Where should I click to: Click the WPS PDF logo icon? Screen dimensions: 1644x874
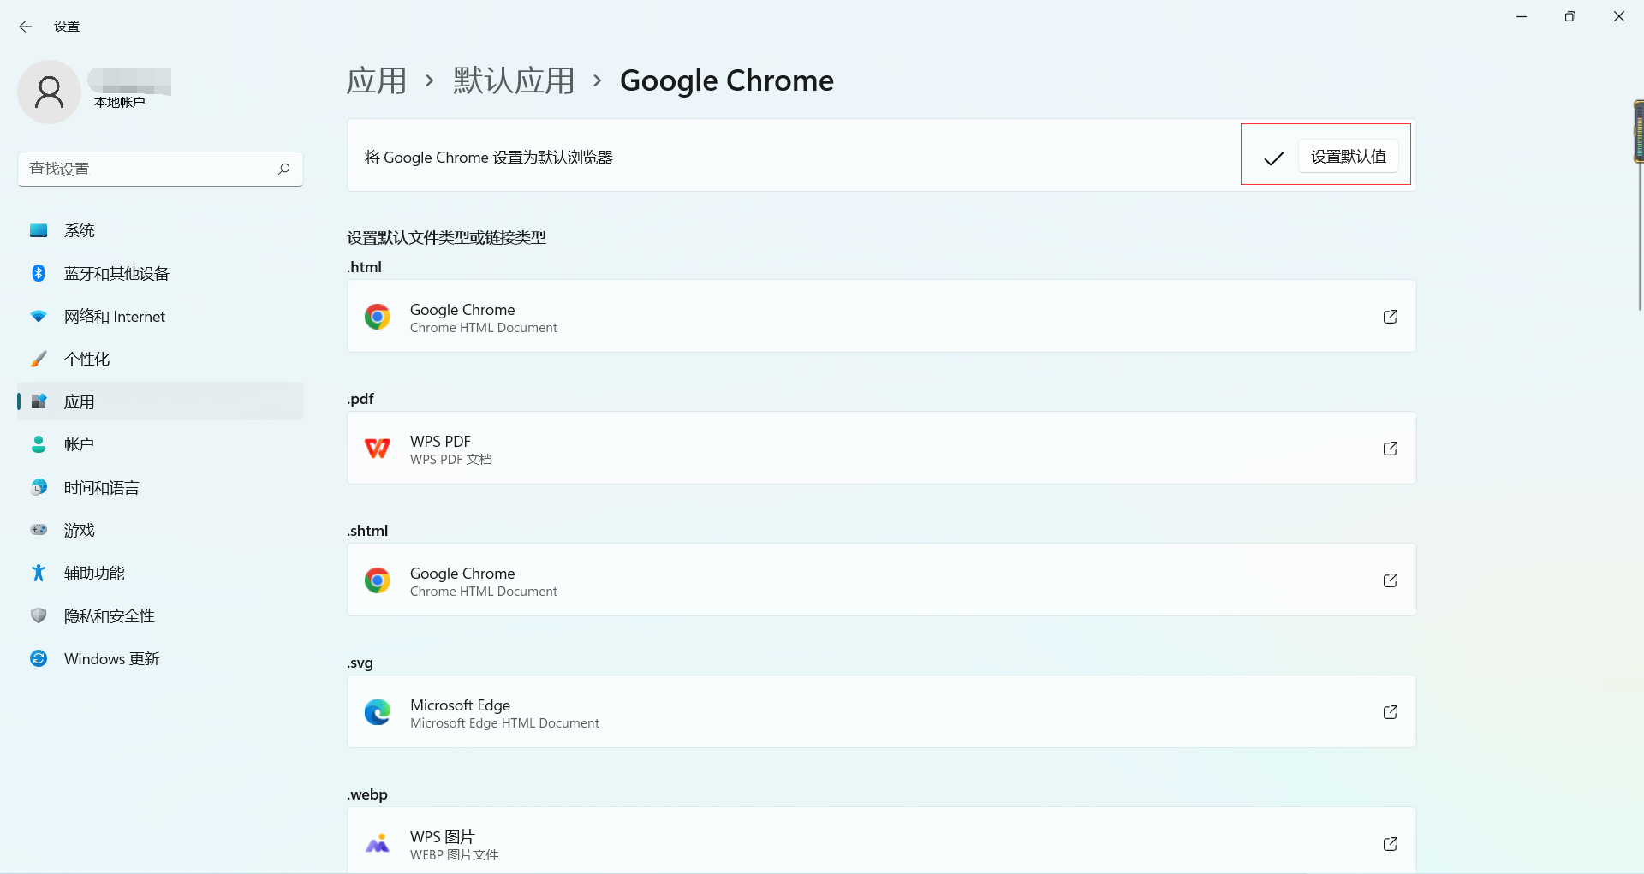(x=378, y=449)
